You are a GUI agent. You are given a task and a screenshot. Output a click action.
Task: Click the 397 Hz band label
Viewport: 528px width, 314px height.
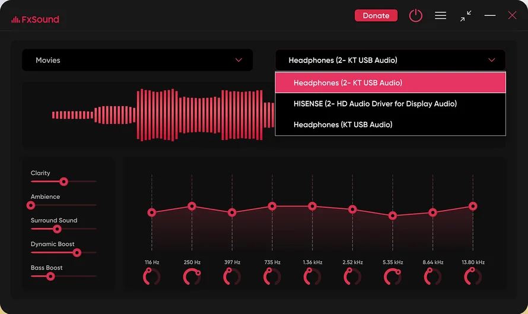(x=232, y=262)
